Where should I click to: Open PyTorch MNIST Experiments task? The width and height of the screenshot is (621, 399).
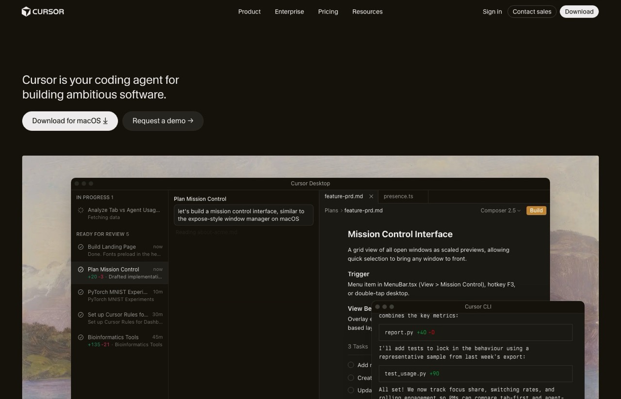(119, 295)
